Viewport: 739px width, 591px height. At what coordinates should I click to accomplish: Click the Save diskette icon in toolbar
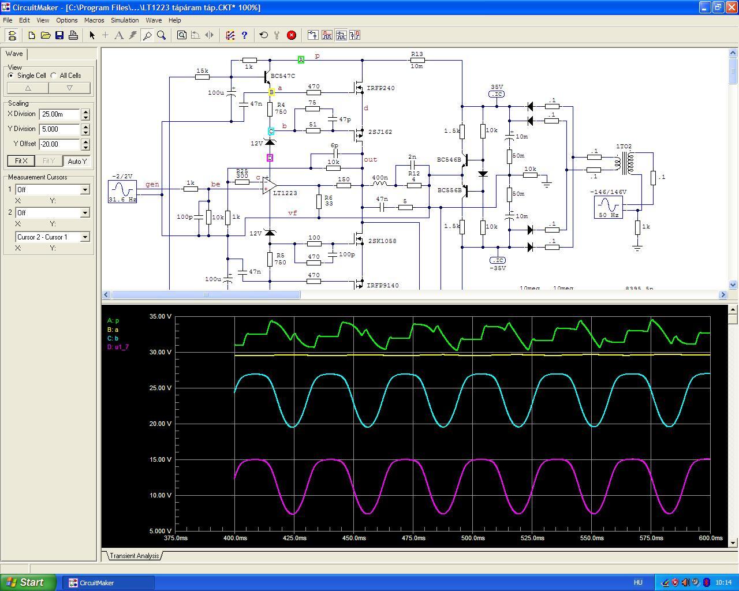click(x=59, y=35)
